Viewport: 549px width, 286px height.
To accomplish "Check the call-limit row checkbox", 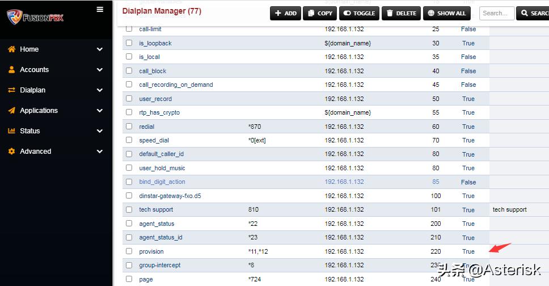I will point(129,29).
